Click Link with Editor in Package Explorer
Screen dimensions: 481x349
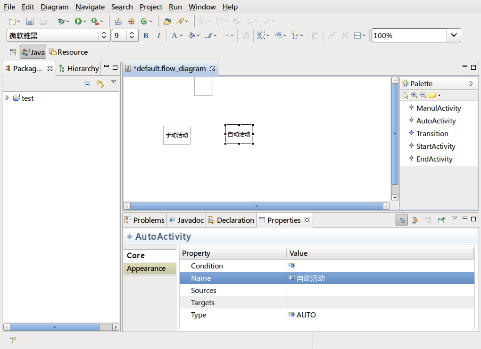click(100, 84)
